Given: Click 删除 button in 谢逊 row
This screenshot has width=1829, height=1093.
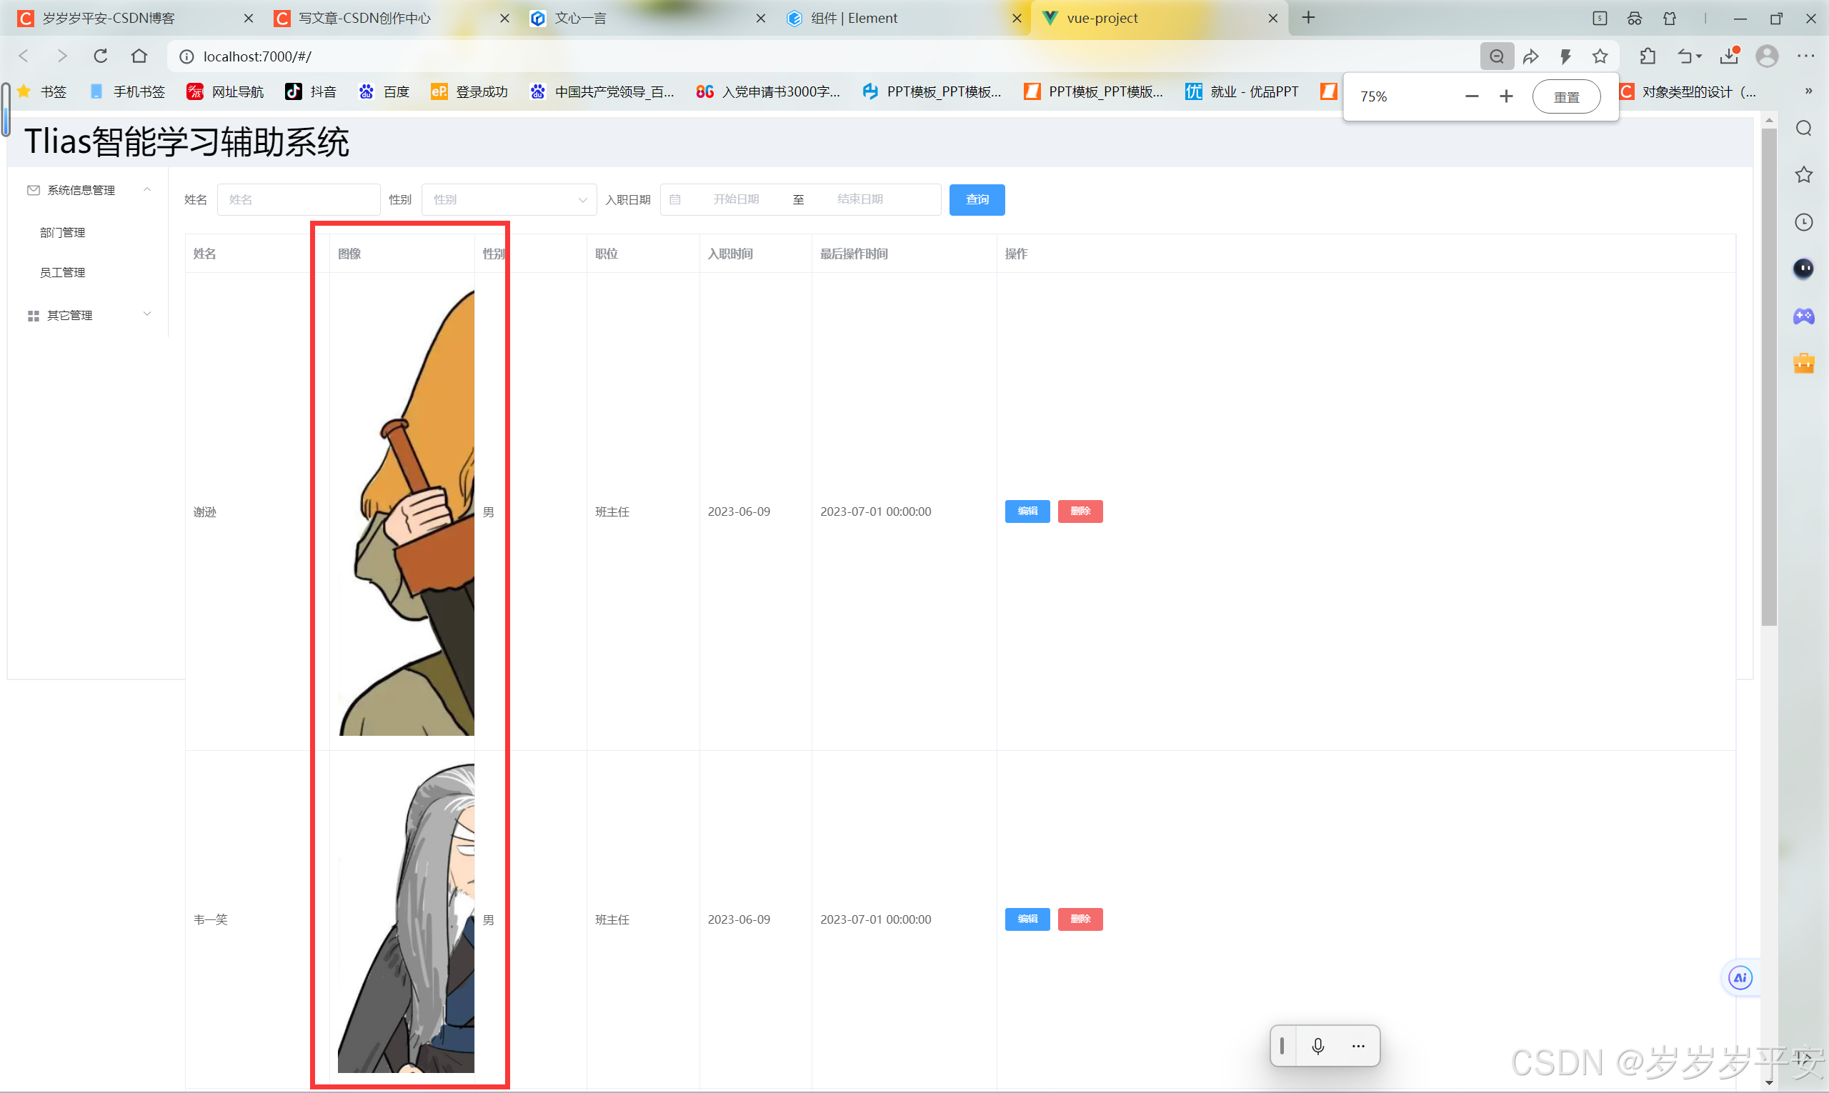Looking at the screenshot, I should (1080, 511).
